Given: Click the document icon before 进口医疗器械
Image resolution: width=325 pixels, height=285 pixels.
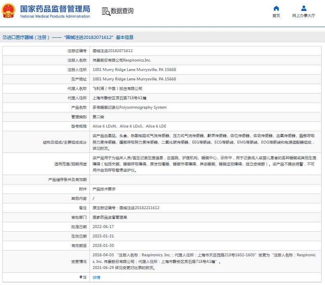Looking at the screenshot, I should point(5,37).
